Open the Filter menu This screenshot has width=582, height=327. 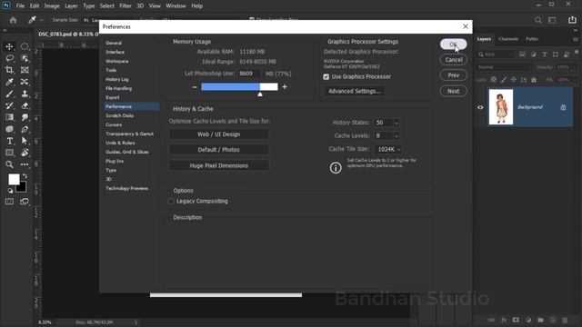[125, 6]
